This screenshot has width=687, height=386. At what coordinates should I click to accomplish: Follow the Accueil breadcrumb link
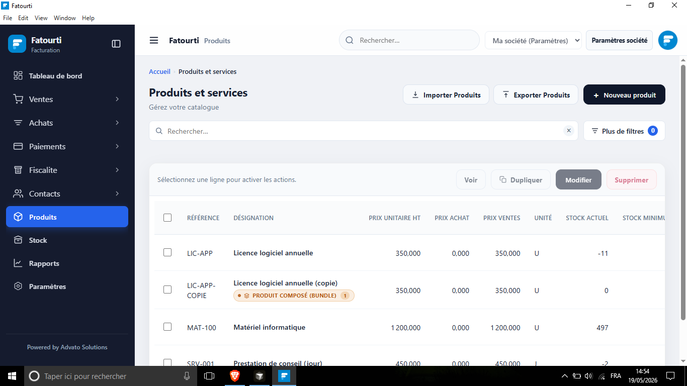pyautogui.click(x=159, y=71)
